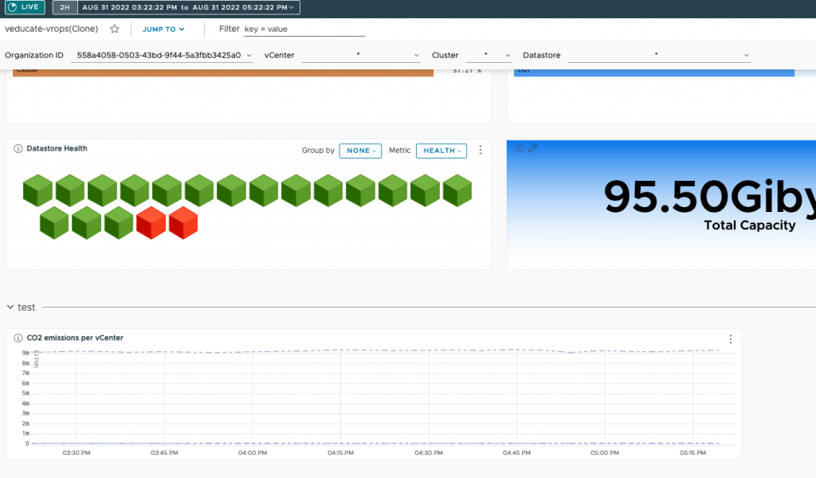Viewport: 816px width, 478px height.
Task: Open CO2 emissions chart kebab menu
Action: point(731,339)
